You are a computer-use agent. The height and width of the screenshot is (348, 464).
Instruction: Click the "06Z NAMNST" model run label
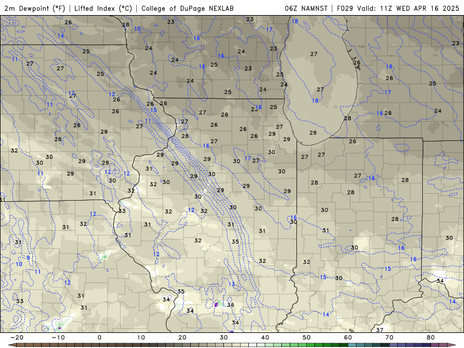(306, 8)
